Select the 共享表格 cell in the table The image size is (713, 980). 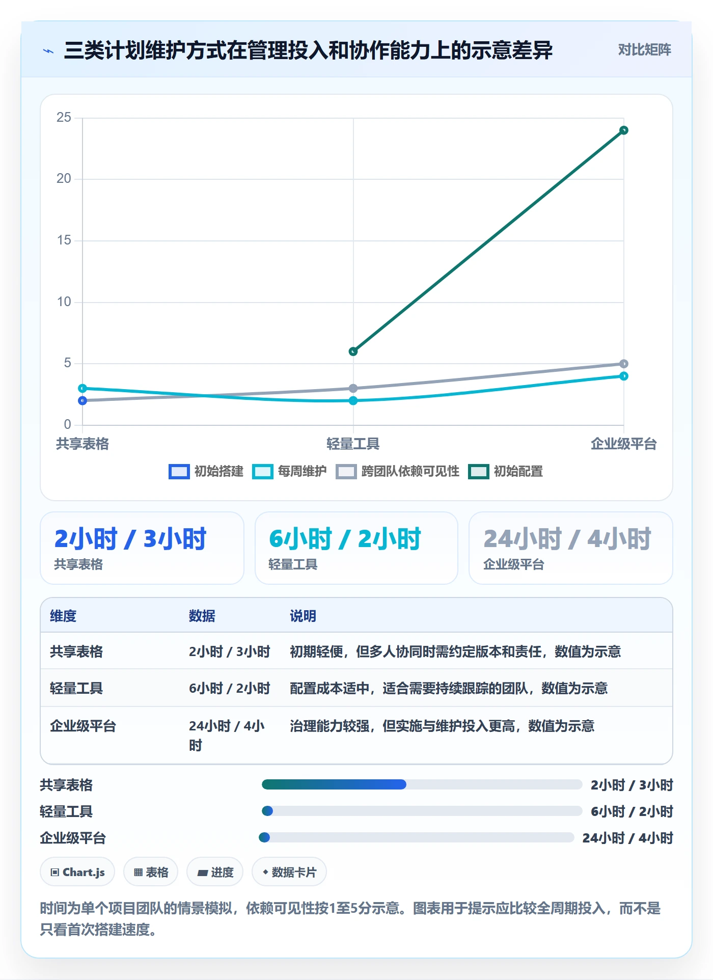click(76, 651)
